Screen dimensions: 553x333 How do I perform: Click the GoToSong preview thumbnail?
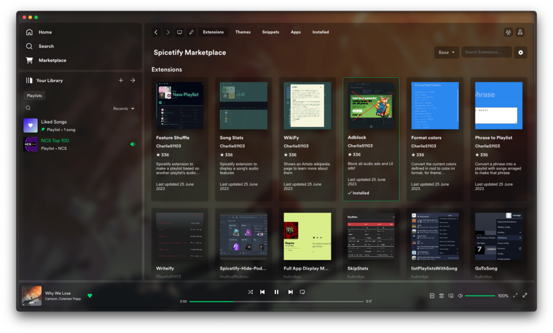pos(498,236)
